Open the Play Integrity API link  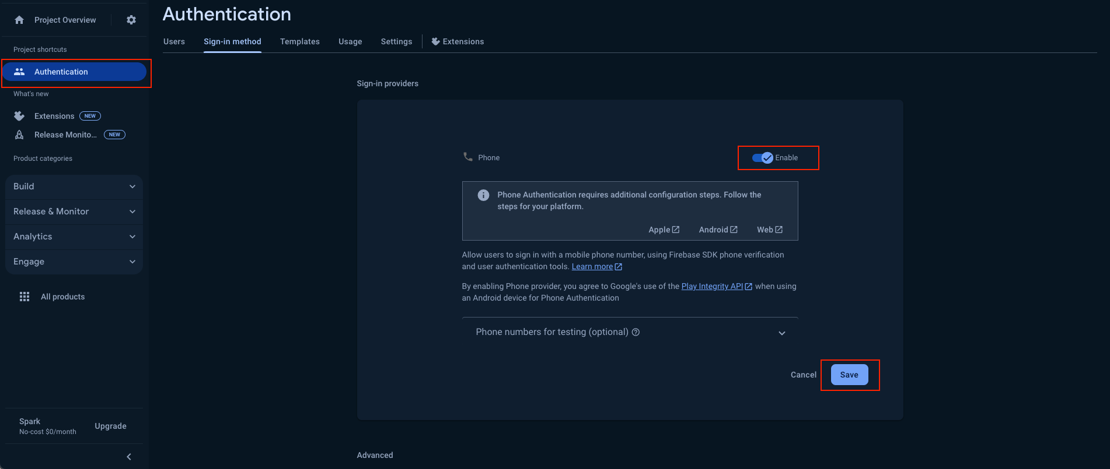(712, 286)
